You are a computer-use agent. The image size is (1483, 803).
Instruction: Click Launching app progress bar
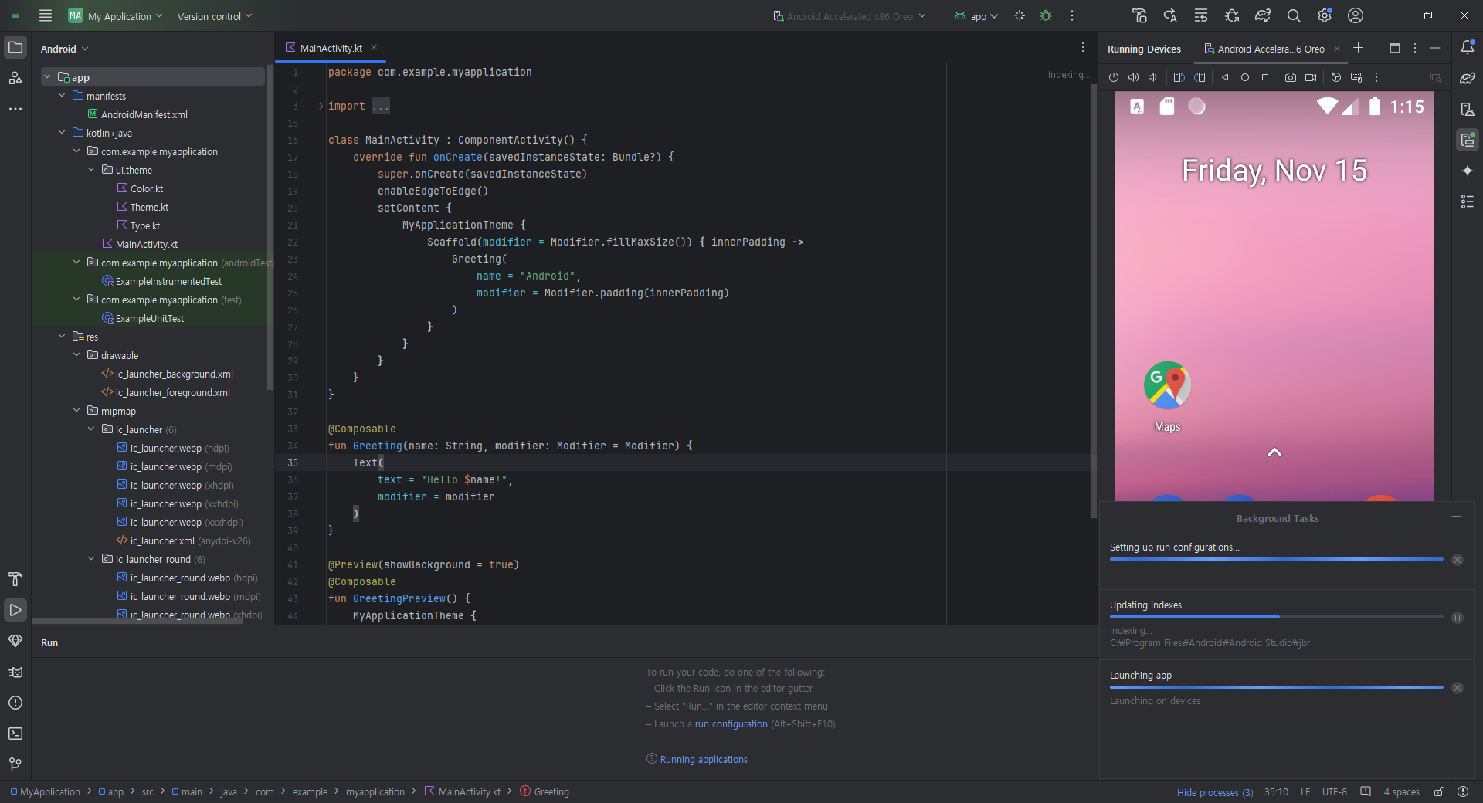click(x=1276, y=687)
